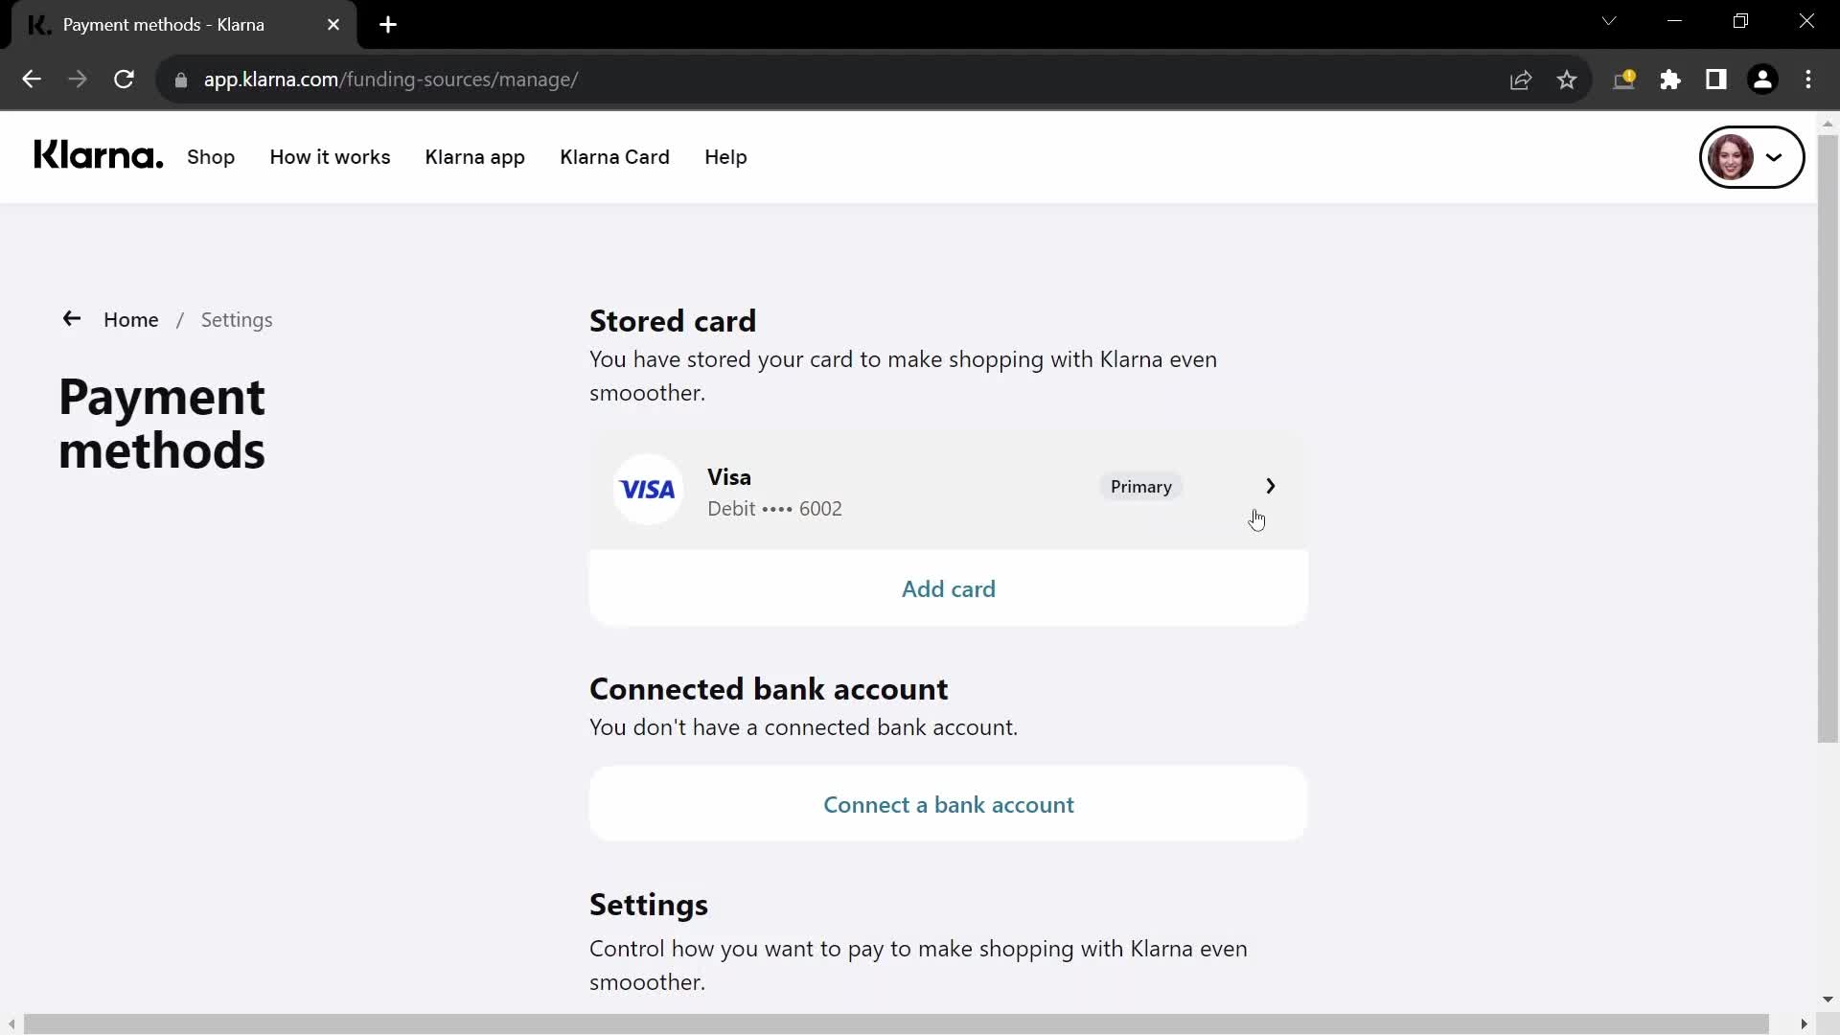The image size is (1840, 1035).
Task: Open Chrome profile icon
Action: click(1762, 80)
